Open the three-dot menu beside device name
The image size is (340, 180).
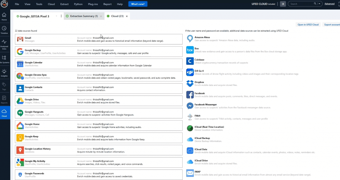point(61,16)
